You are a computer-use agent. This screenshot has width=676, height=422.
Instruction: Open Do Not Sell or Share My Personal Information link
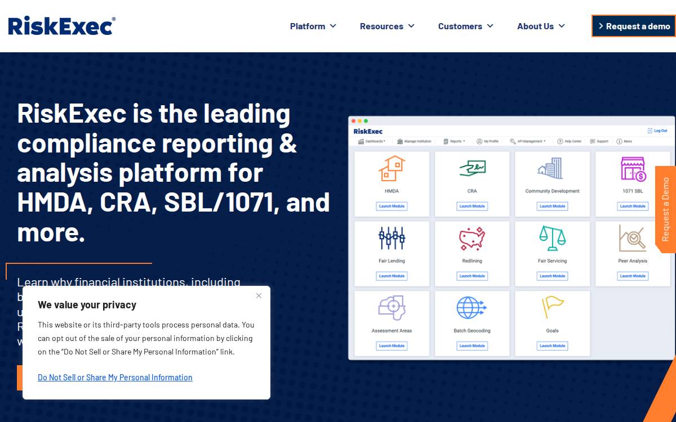pos(115,378)
